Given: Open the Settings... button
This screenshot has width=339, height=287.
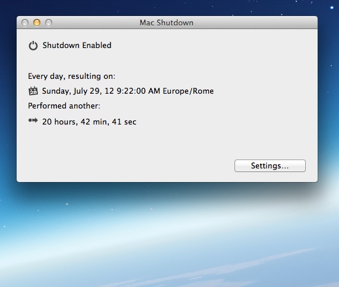Looking at the screenshot, I should point(270,166).
